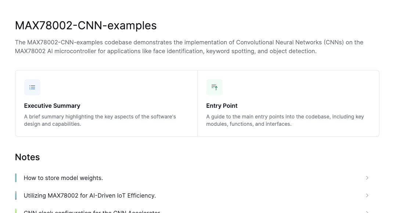Click the Notes section heading

tap(27, 157)
